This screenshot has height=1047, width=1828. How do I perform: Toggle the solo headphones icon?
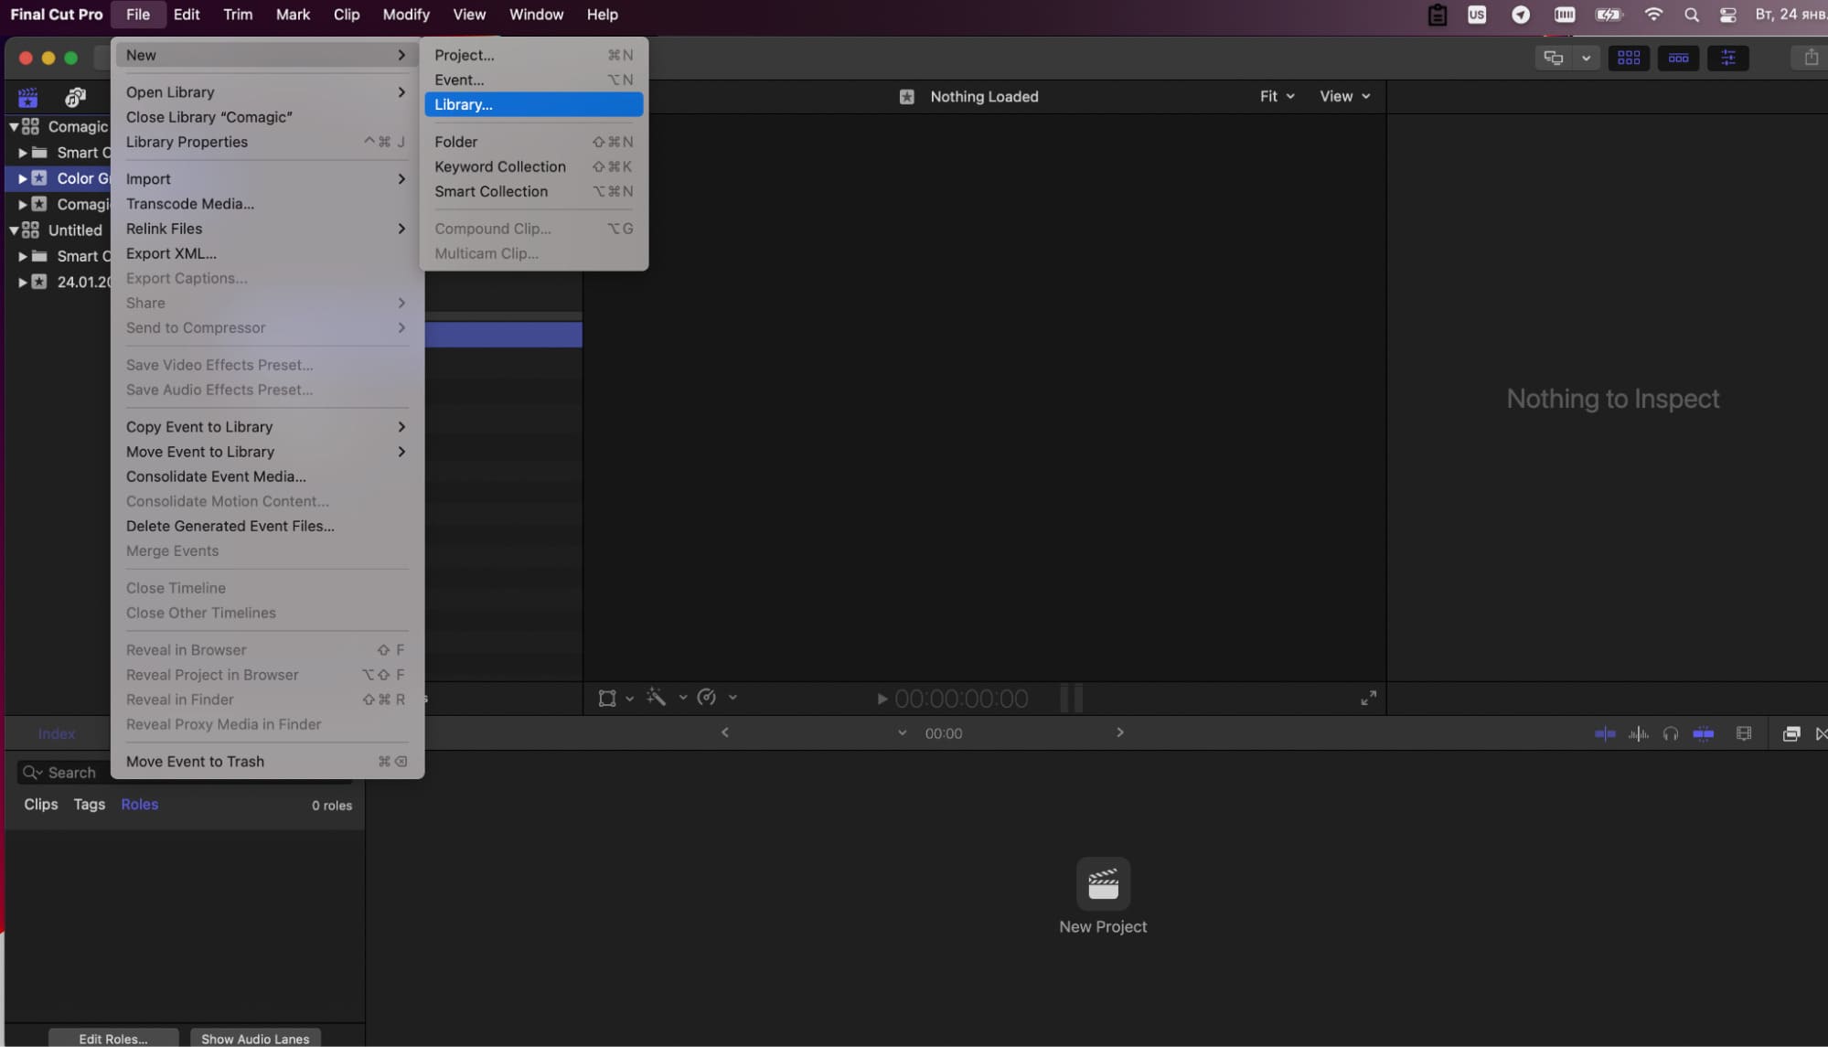[1670, 733]
